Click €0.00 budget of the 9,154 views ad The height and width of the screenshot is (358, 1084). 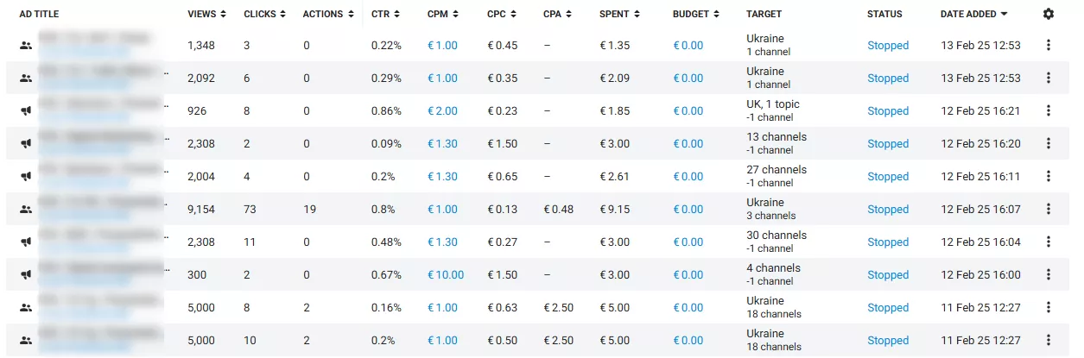pyautogui.click(x=688, y=209)
